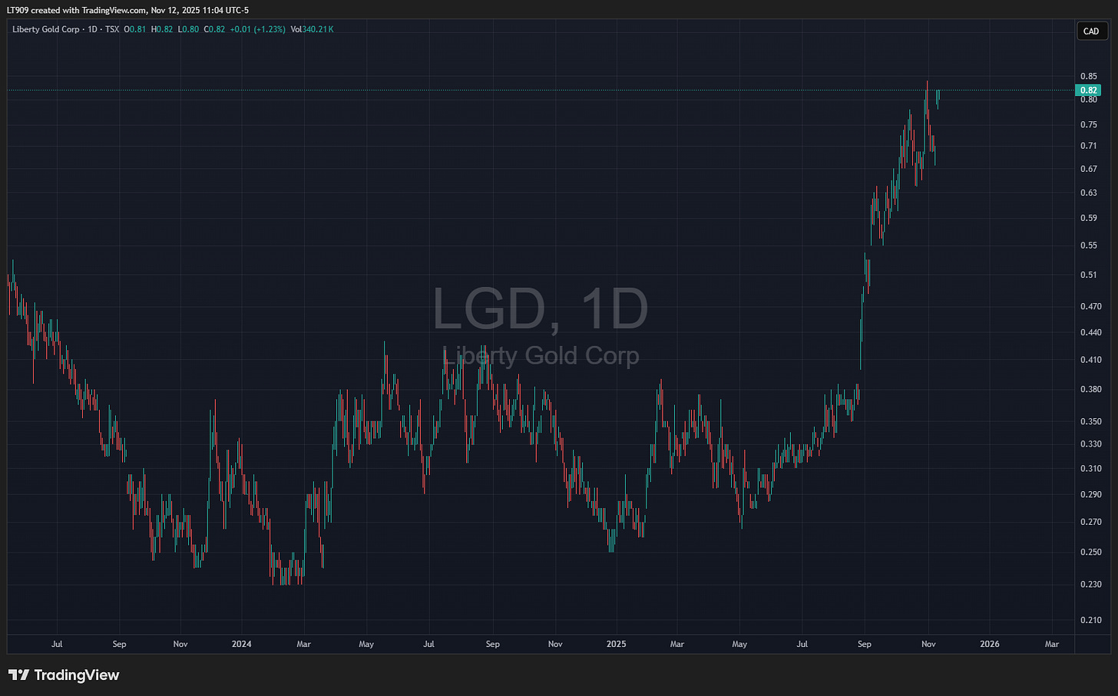Select the Vol 340.21K legend value

[x=312, y=29]
